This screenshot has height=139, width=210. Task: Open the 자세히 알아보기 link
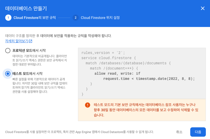pyautogui.click(x=17, y=41)
